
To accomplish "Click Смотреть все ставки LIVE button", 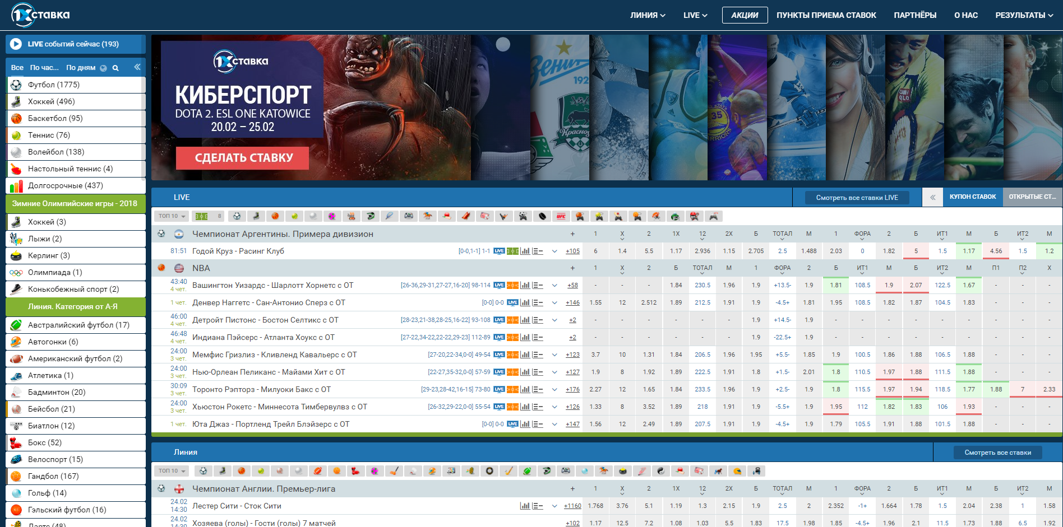I will tap(857, 198).
